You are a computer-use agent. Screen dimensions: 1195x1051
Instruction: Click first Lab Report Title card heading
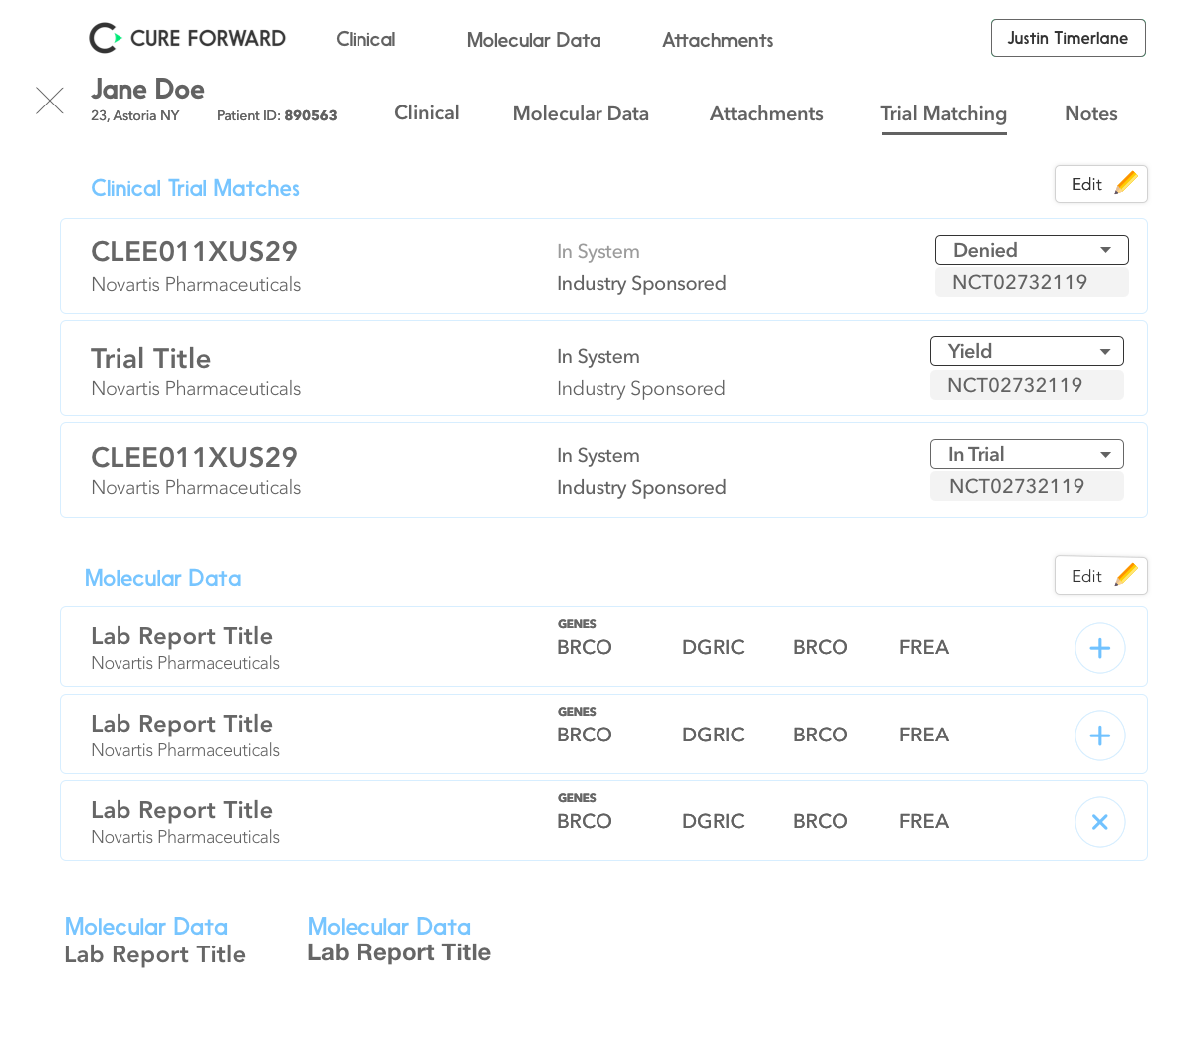pyautogui.click(x=181, y=635)
